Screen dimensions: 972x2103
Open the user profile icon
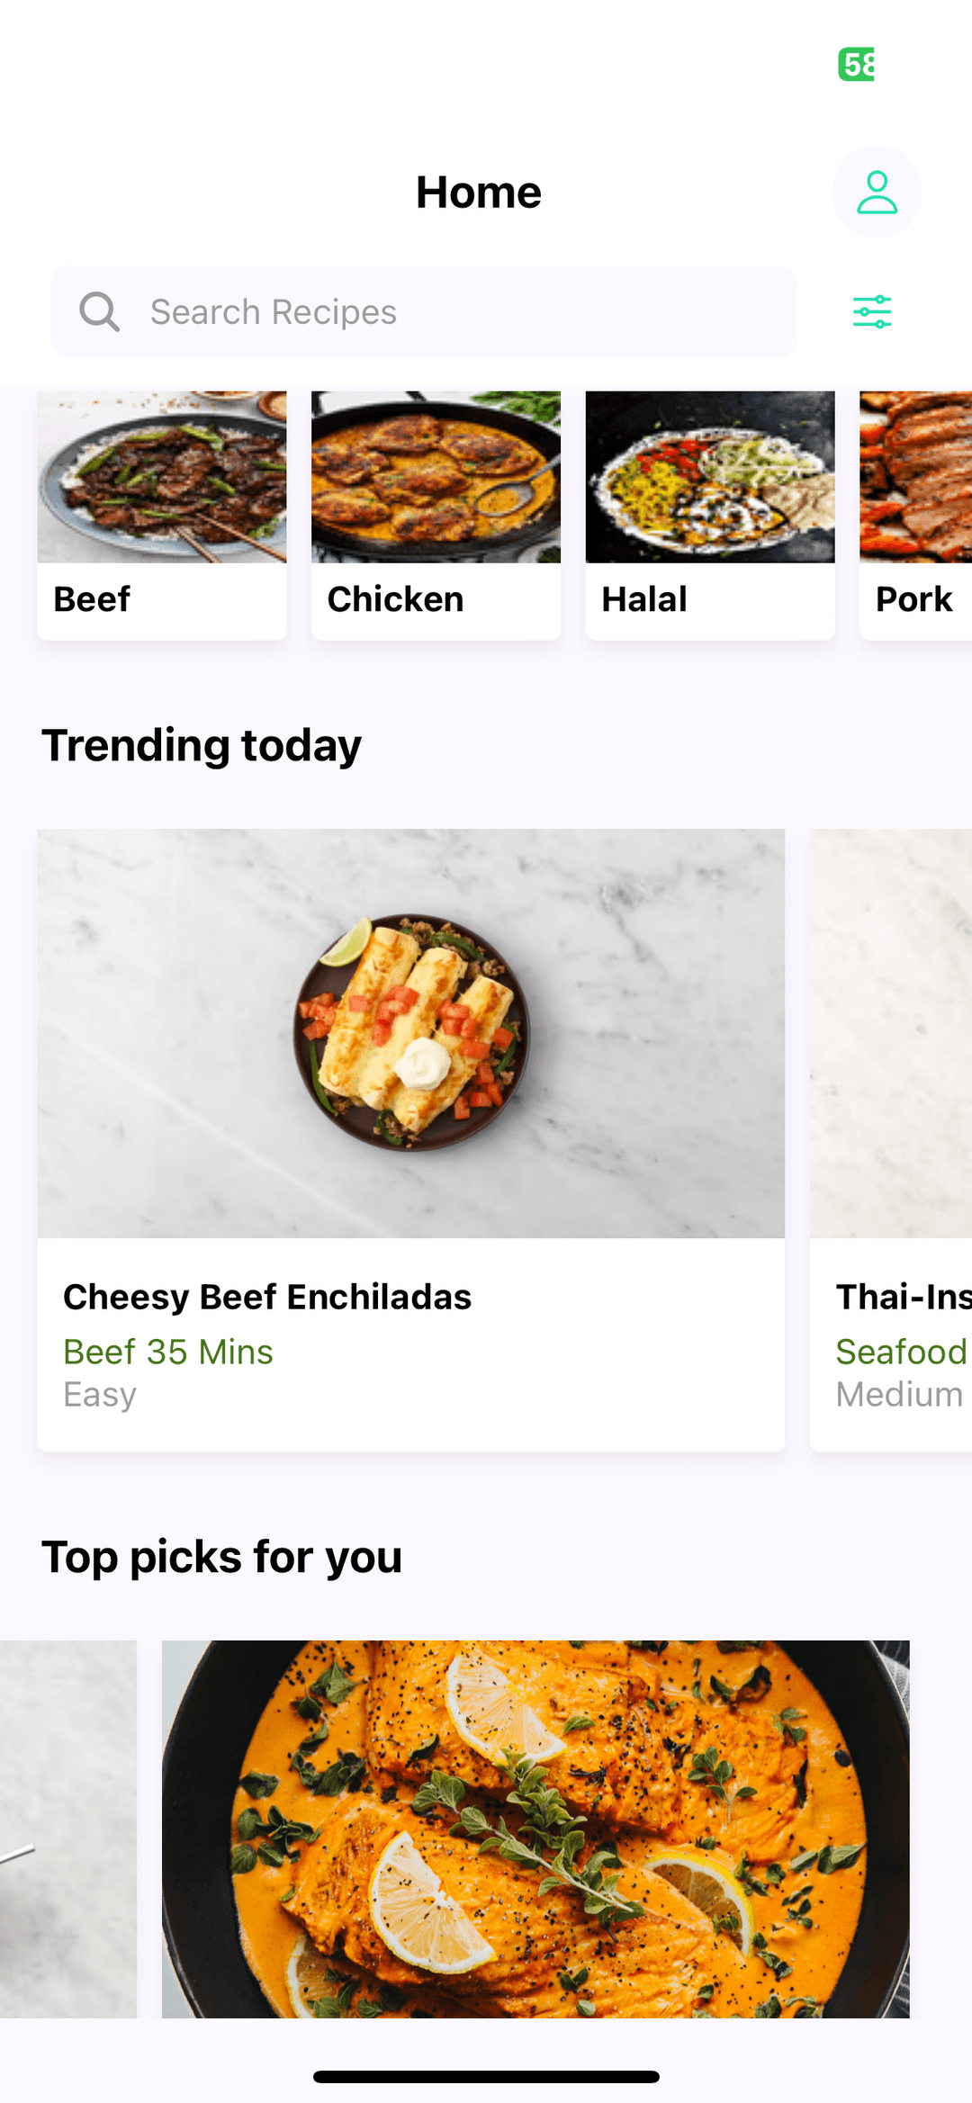click(877, 192)
